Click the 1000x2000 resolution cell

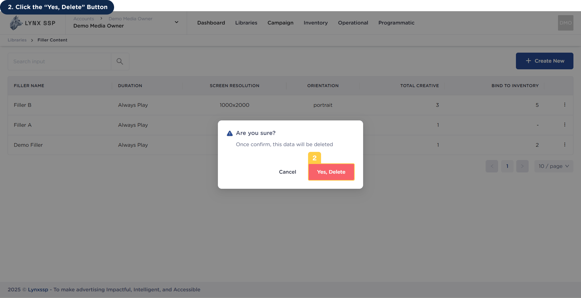[235, 105]
